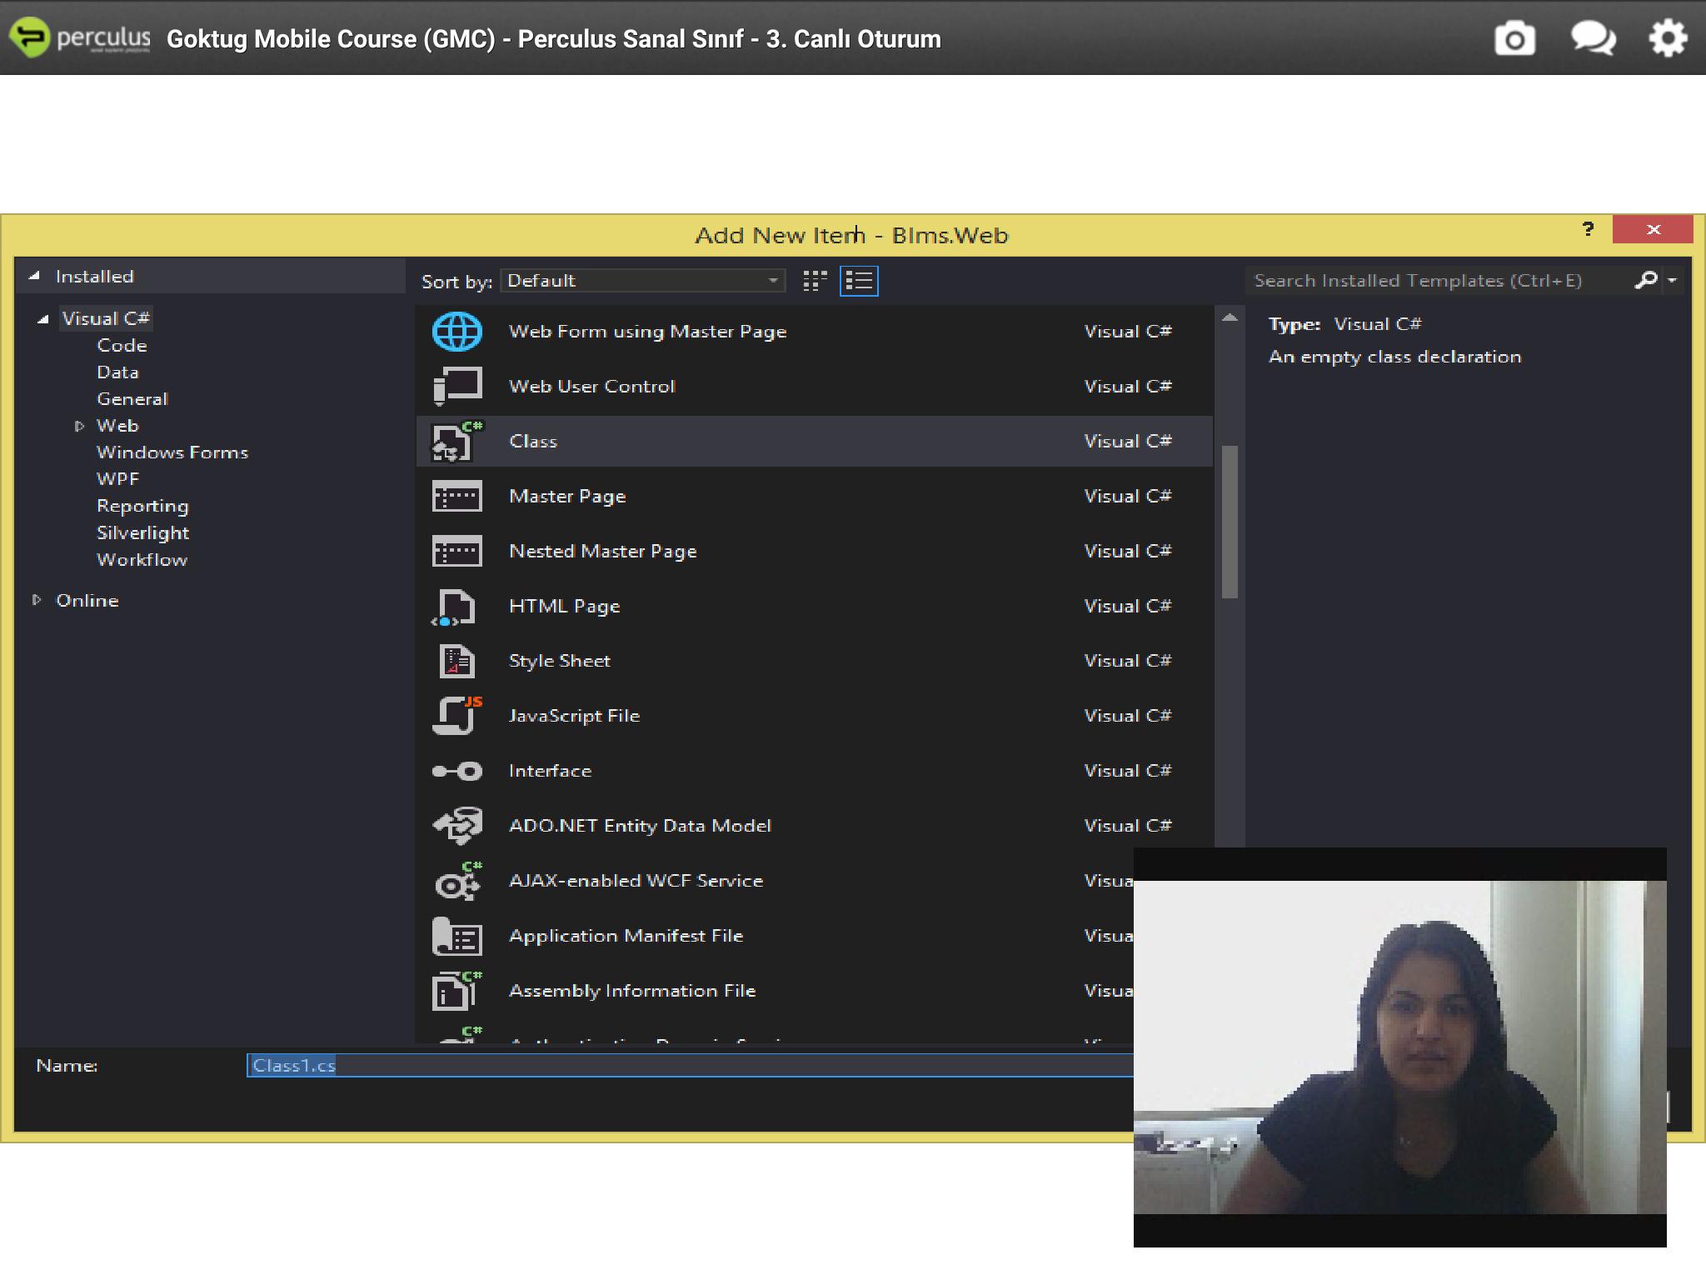The height and width of the screenshot is (1280, 1706).
Task: Switch to medium icons list view
Action: (859, 282)
